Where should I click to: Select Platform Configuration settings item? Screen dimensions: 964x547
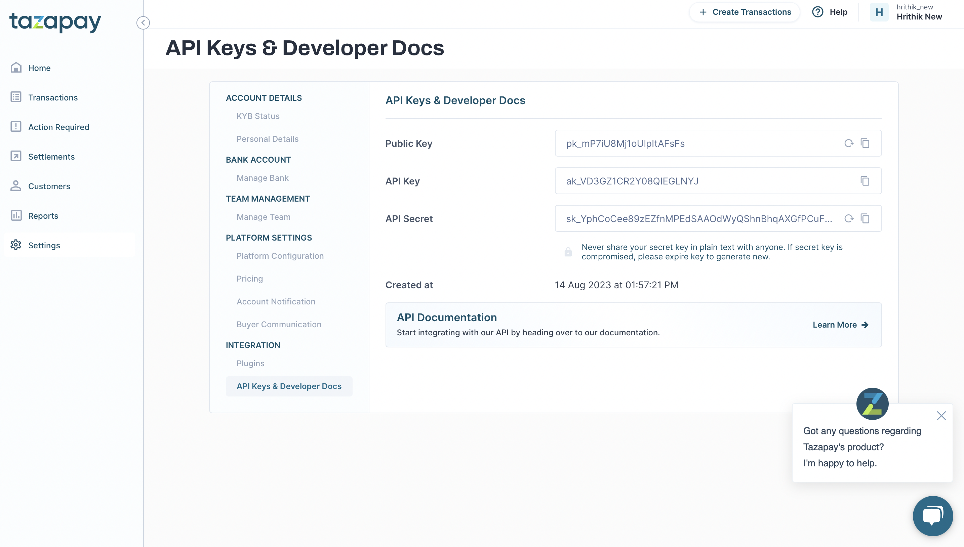click(x=280, y=256)
